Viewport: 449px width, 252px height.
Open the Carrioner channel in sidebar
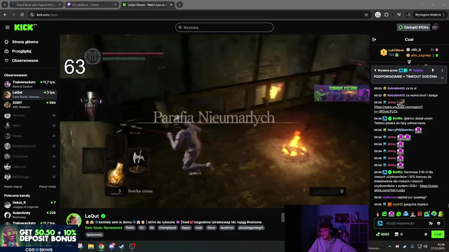click(30, 156)
